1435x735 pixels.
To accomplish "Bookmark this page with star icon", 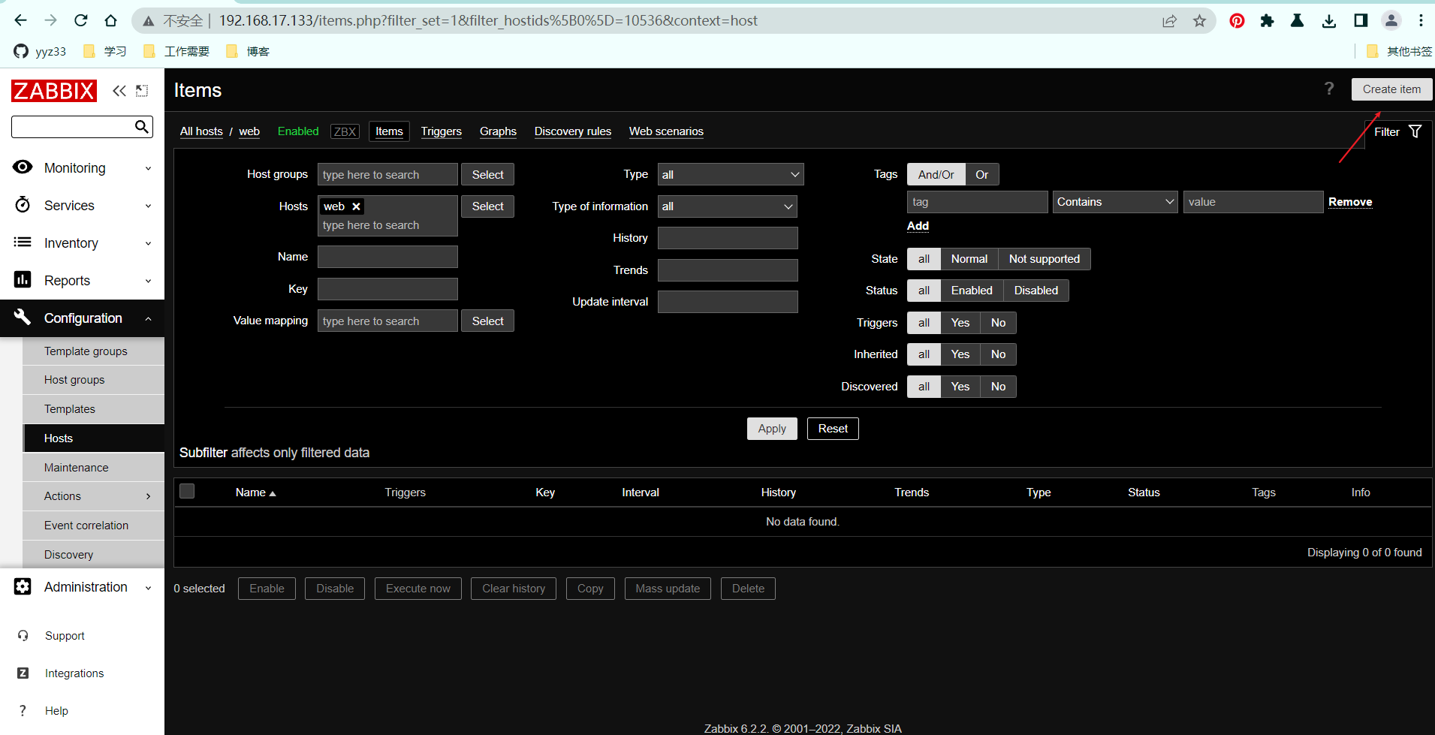I will point(1199,20).
